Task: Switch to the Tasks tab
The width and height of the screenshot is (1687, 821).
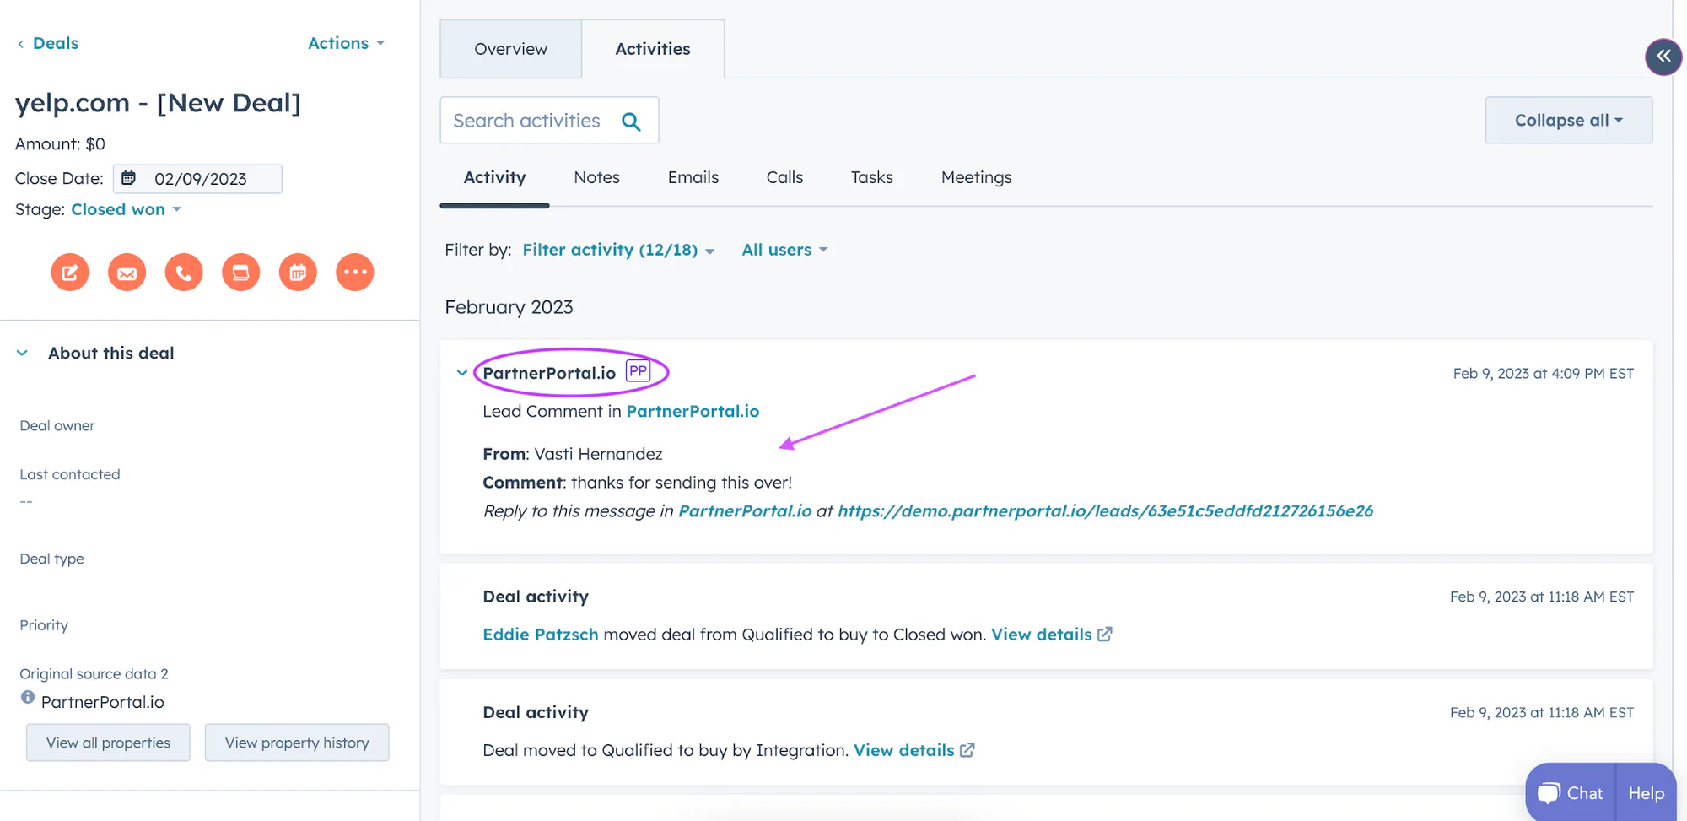Action: pos(871,177)
